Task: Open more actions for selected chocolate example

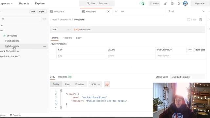Action: (x=44, y=46)
